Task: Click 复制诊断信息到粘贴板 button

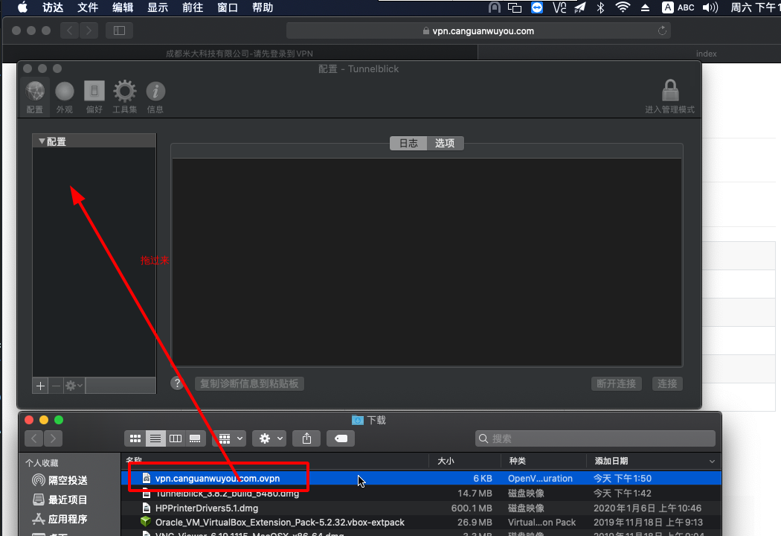Action: coord(249,383)
